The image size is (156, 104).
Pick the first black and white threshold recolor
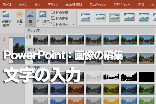point(111,77)
